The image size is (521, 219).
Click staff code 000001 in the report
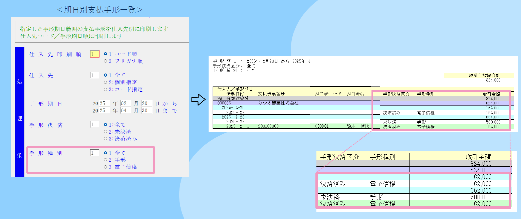pos(322,127)
